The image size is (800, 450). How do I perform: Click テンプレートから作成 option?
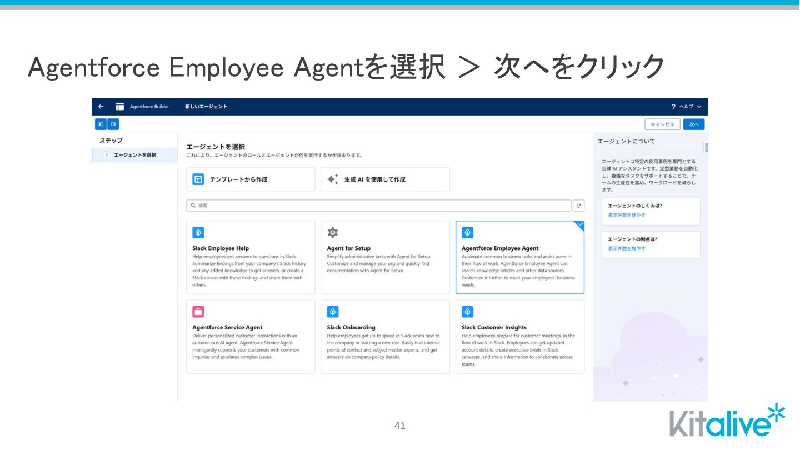[x=251, y=179]
